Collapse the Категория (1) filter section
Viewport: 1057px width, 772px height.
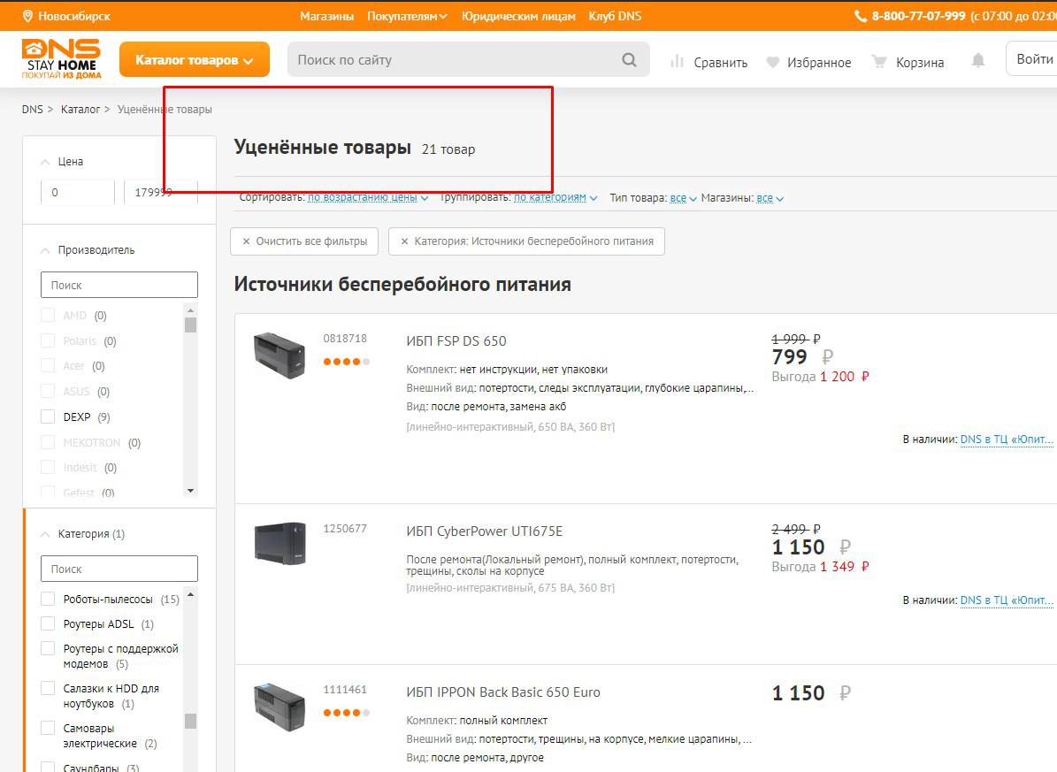click(x=45, y=534)
